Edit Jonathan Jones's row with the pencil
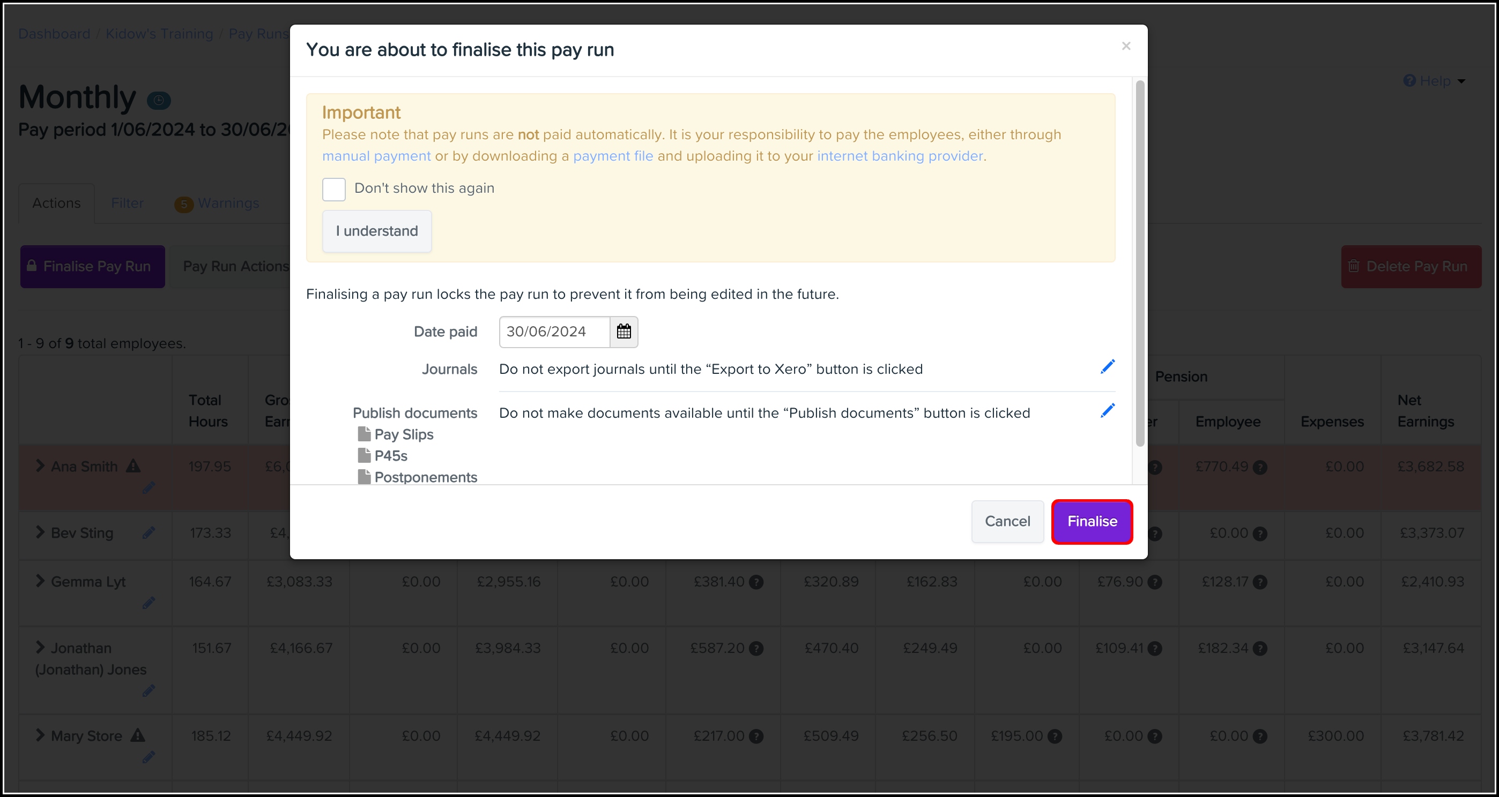1499x797 pixels. click(149, 691)
